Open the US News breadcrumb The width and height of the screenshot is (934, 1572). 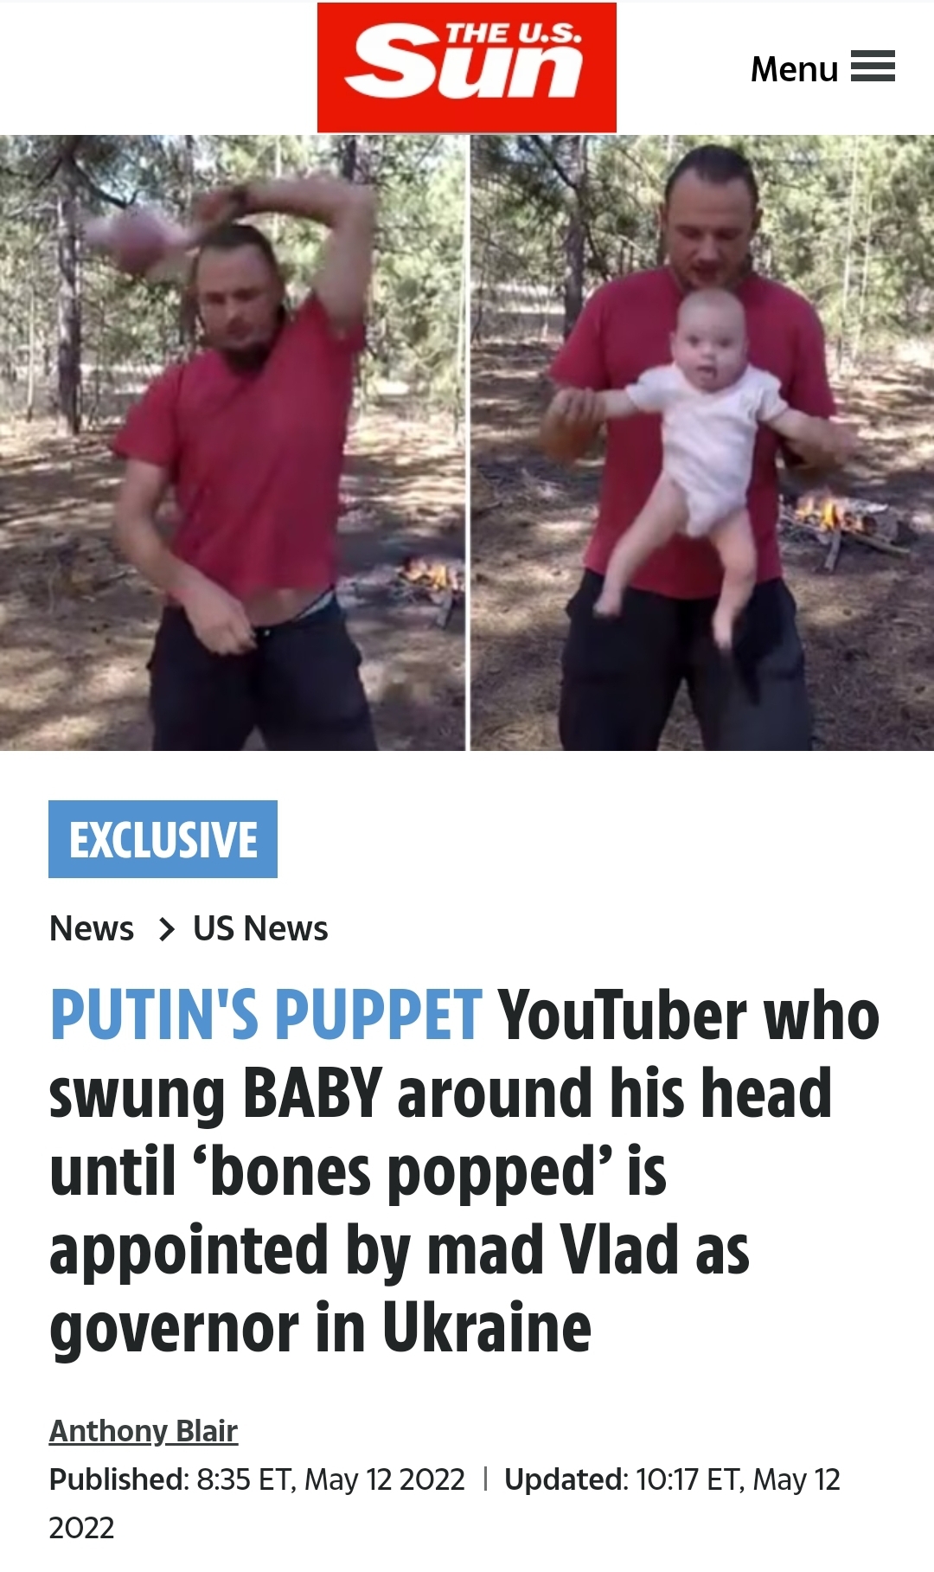point(260,928)
